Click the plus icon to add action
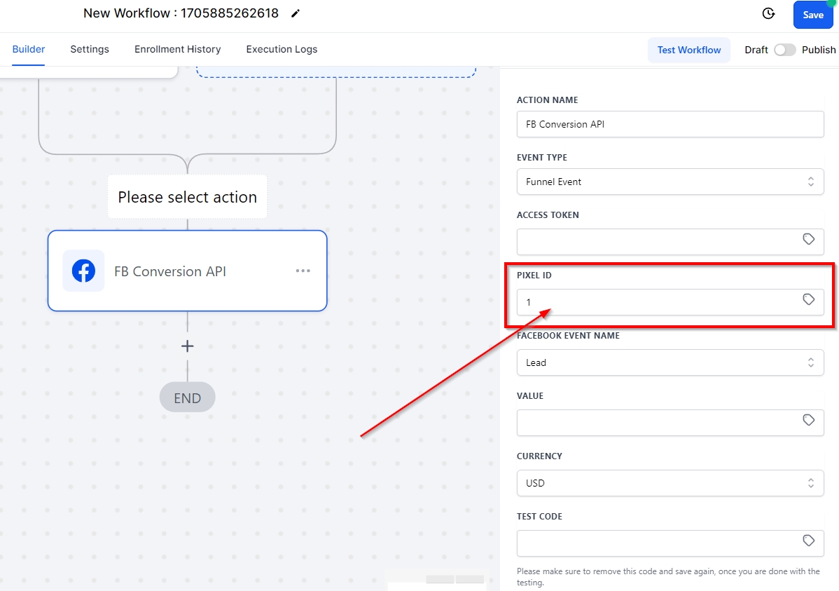Image resolution: width=839 pixels, height=591 pixels. coord(187,346)
